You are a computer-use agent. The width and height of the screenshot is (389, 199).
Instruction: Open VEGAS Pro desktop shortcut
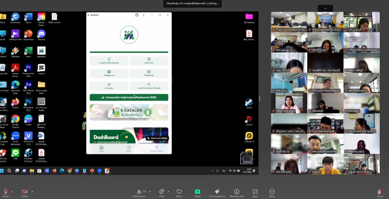click(x=28, y=138)
